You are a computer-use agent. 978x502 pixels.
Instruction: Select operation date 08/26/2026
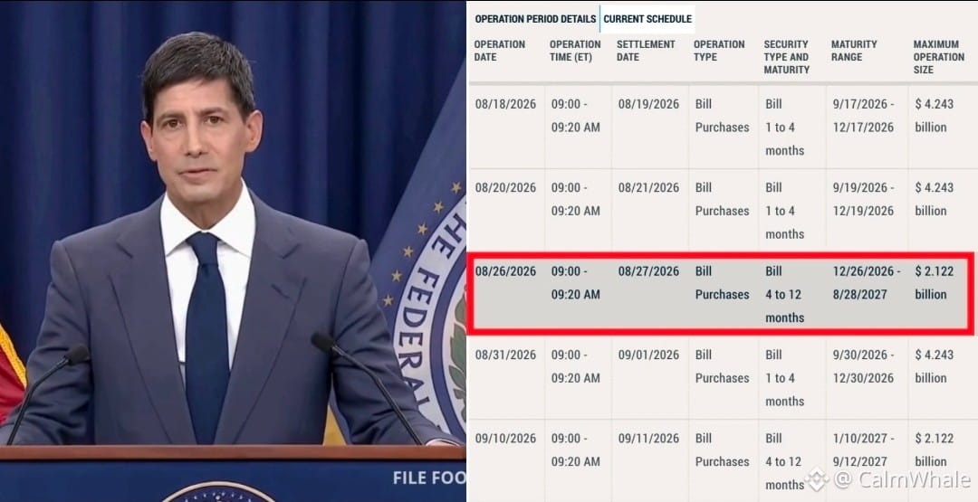(x=505, y=271)
